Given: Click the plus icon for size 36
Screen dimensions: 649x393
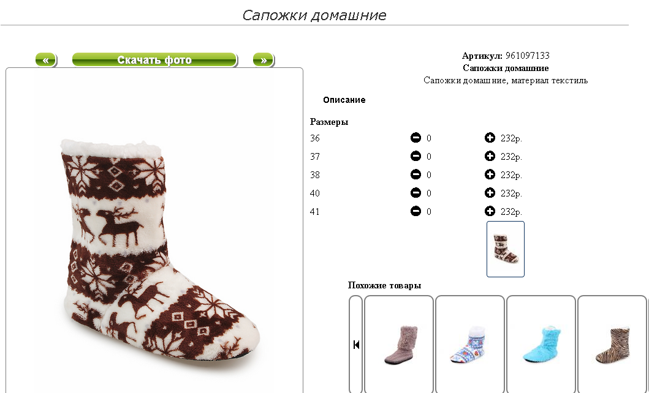Looking at the screenshot, I should [490, 138].
